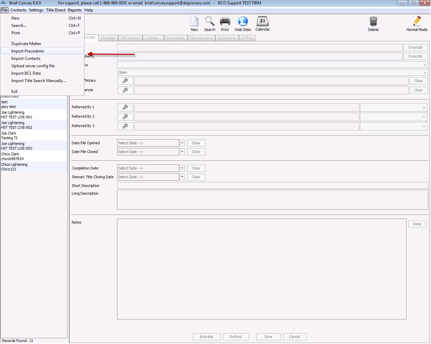431x344 pixels.
Task: Select matter HST TEST LIVE-003
Action: click(34, 146)
